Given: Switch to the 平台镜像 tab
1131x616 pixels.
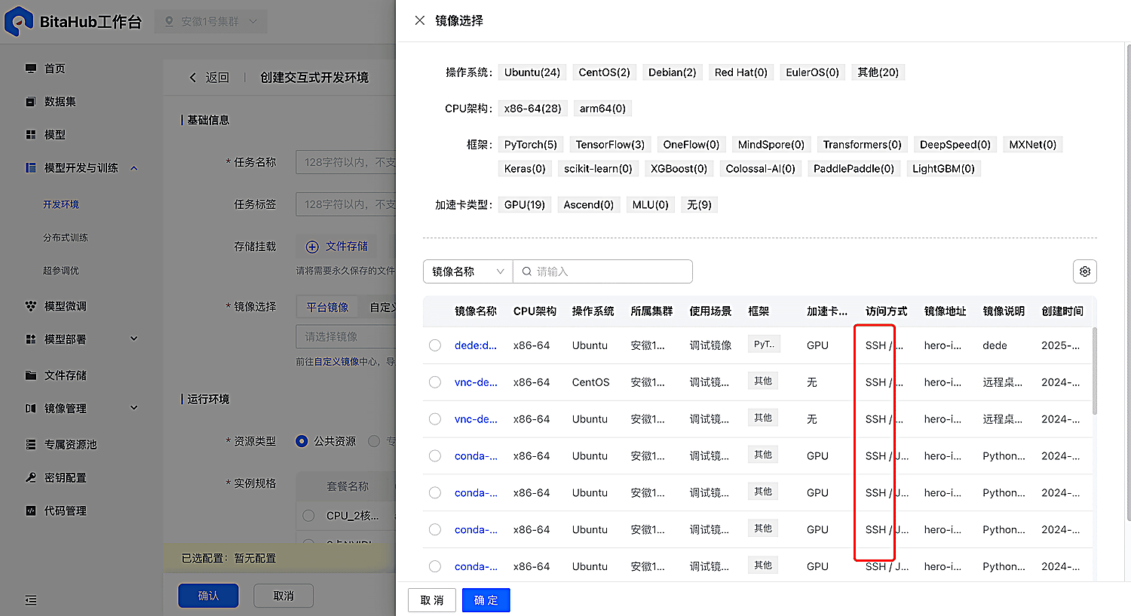Looking at the screenshot, I should (x=327, y=307).
